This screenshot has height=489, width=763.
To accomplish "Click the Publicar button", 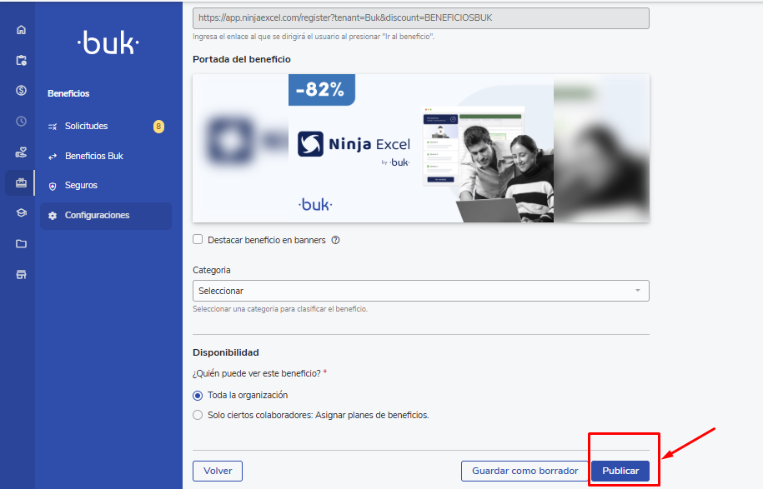I will tap(620, 471).
